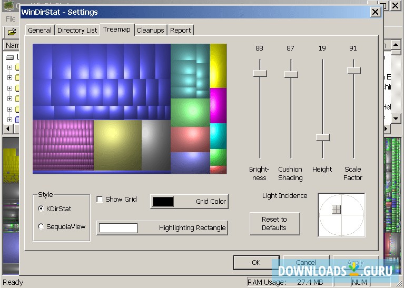
Task: Click the drive icon in directory tree
Action: 10,57
